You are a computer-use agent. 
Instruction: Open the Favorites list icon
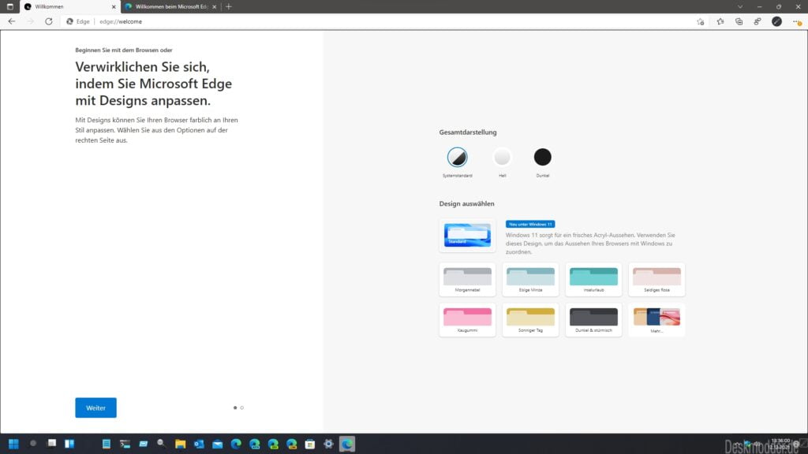720,21
